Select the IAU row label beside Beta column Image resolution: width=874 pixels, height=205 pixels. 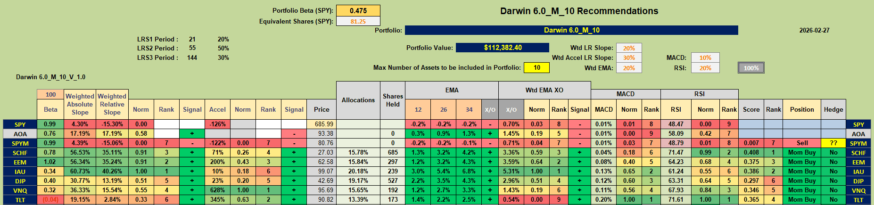[20, 172]
